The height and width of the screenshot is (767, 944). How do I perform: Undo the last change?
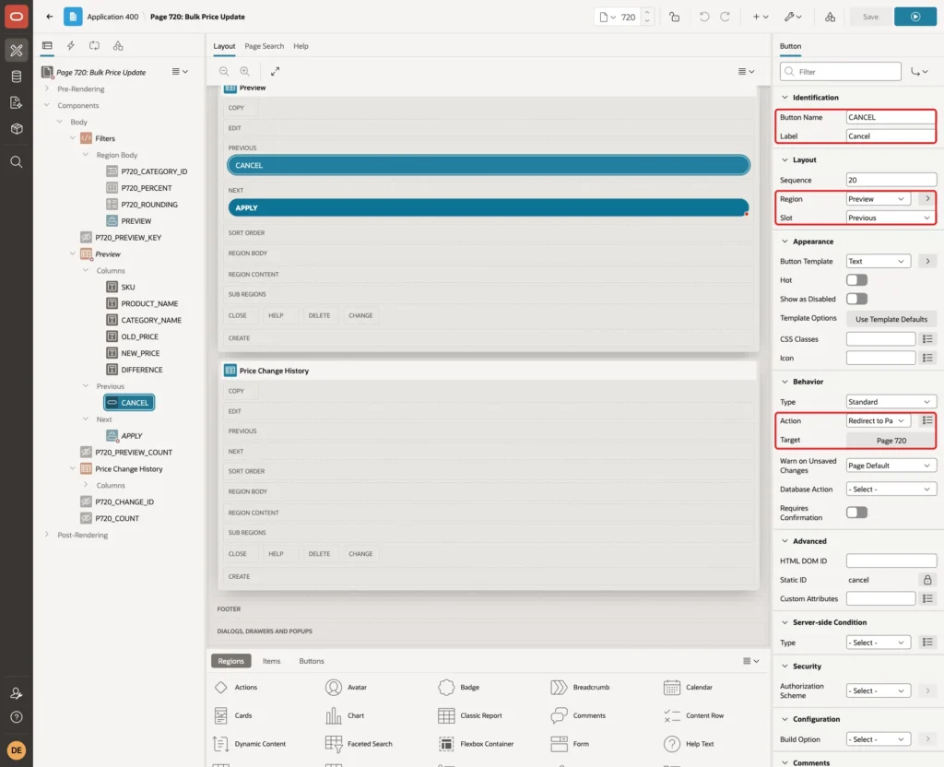point(703,17)
